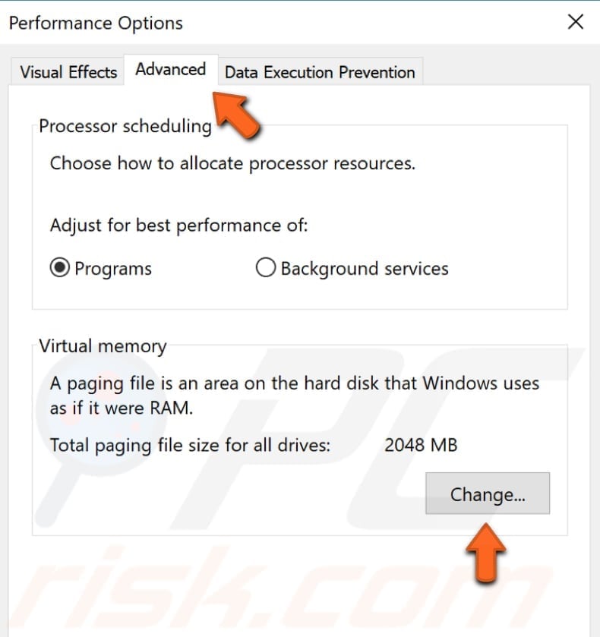Click the Change button under Virtual memory

coord(487,494)
